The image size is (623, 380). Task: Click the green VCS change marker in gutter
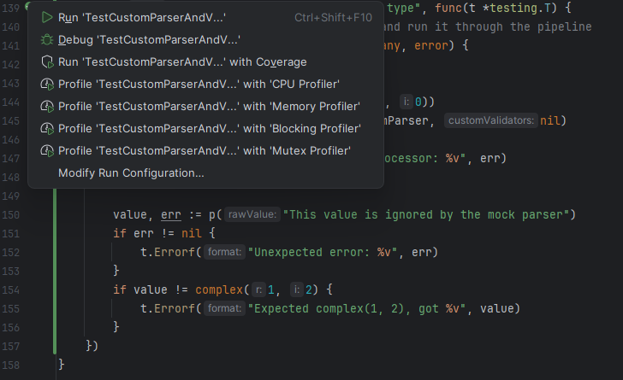(x=56, y=273)
